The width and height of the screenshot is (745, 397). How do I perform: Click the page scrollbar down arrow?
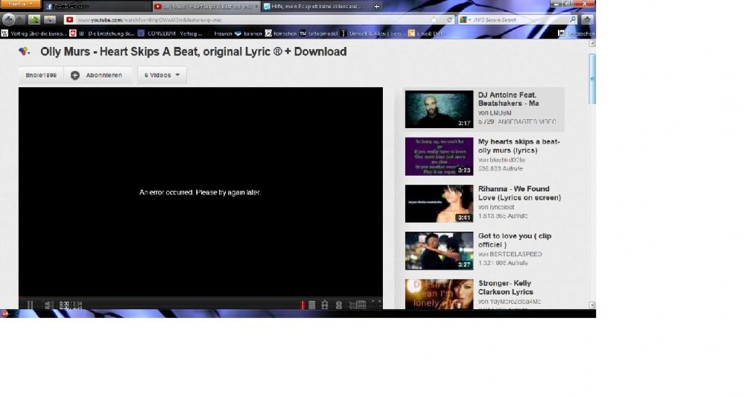click(x=592, y=305)
